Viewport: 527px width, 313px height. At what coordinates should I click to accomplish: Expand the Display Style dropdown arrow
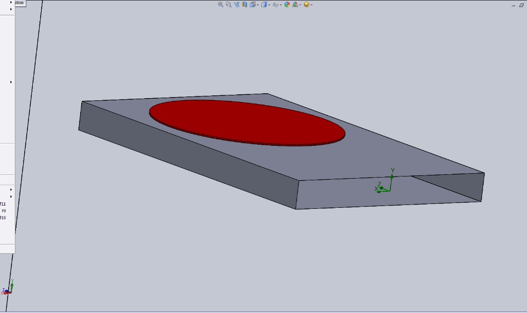pyautogui.click(x=269, y=5)
